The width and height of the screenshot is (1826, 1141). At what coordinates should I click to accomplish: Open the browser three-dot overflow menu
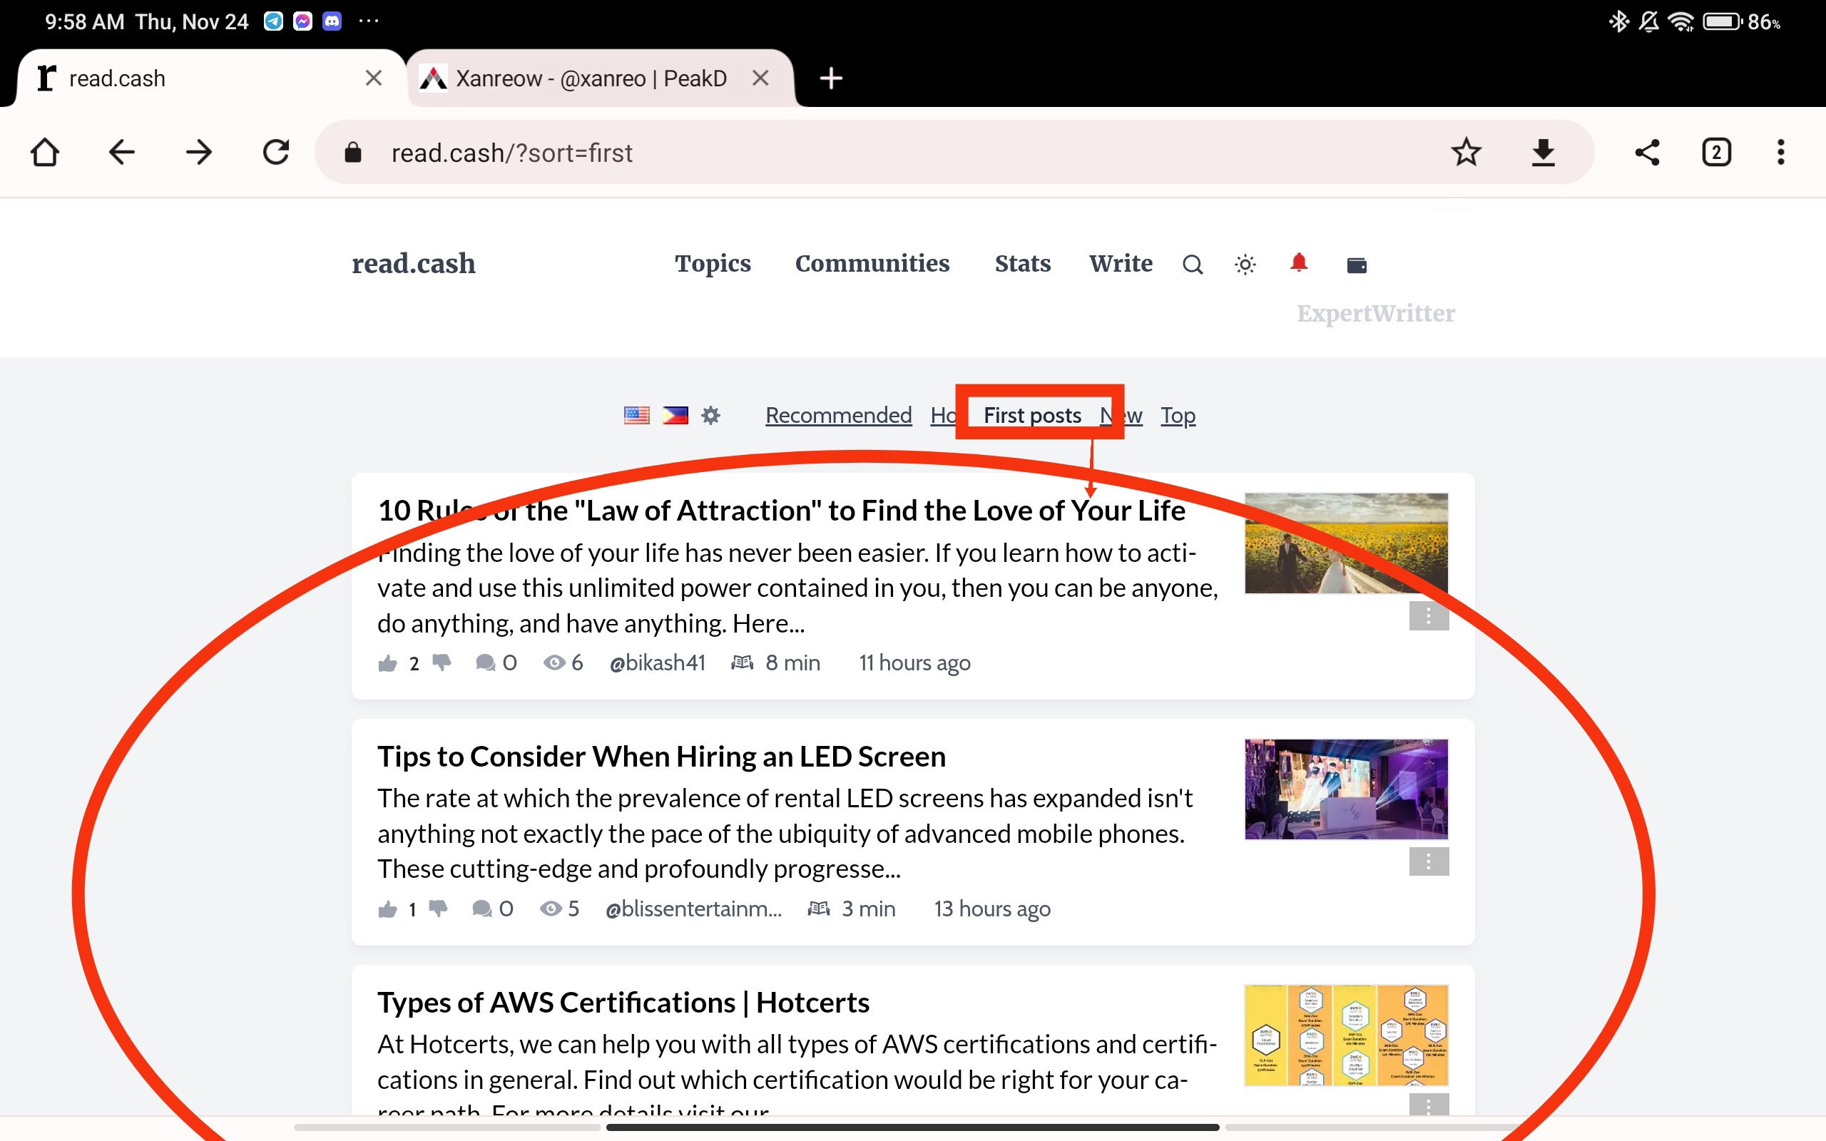click(1781, 153)
